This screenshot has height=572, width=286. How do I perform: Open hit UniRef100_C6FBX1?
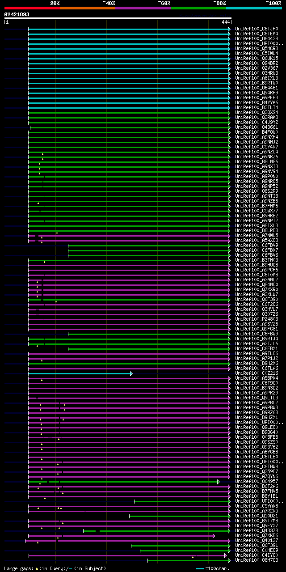point(257,348)
